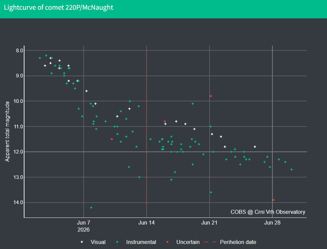Select the instrumental point at magnitude 13.6

(x=211, y=192)
